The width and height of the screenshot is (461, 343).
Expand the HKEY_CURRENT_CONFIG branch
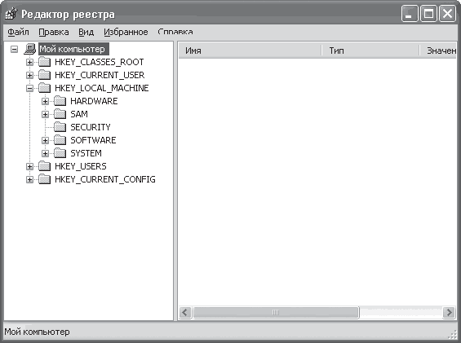tap(29, 179)
